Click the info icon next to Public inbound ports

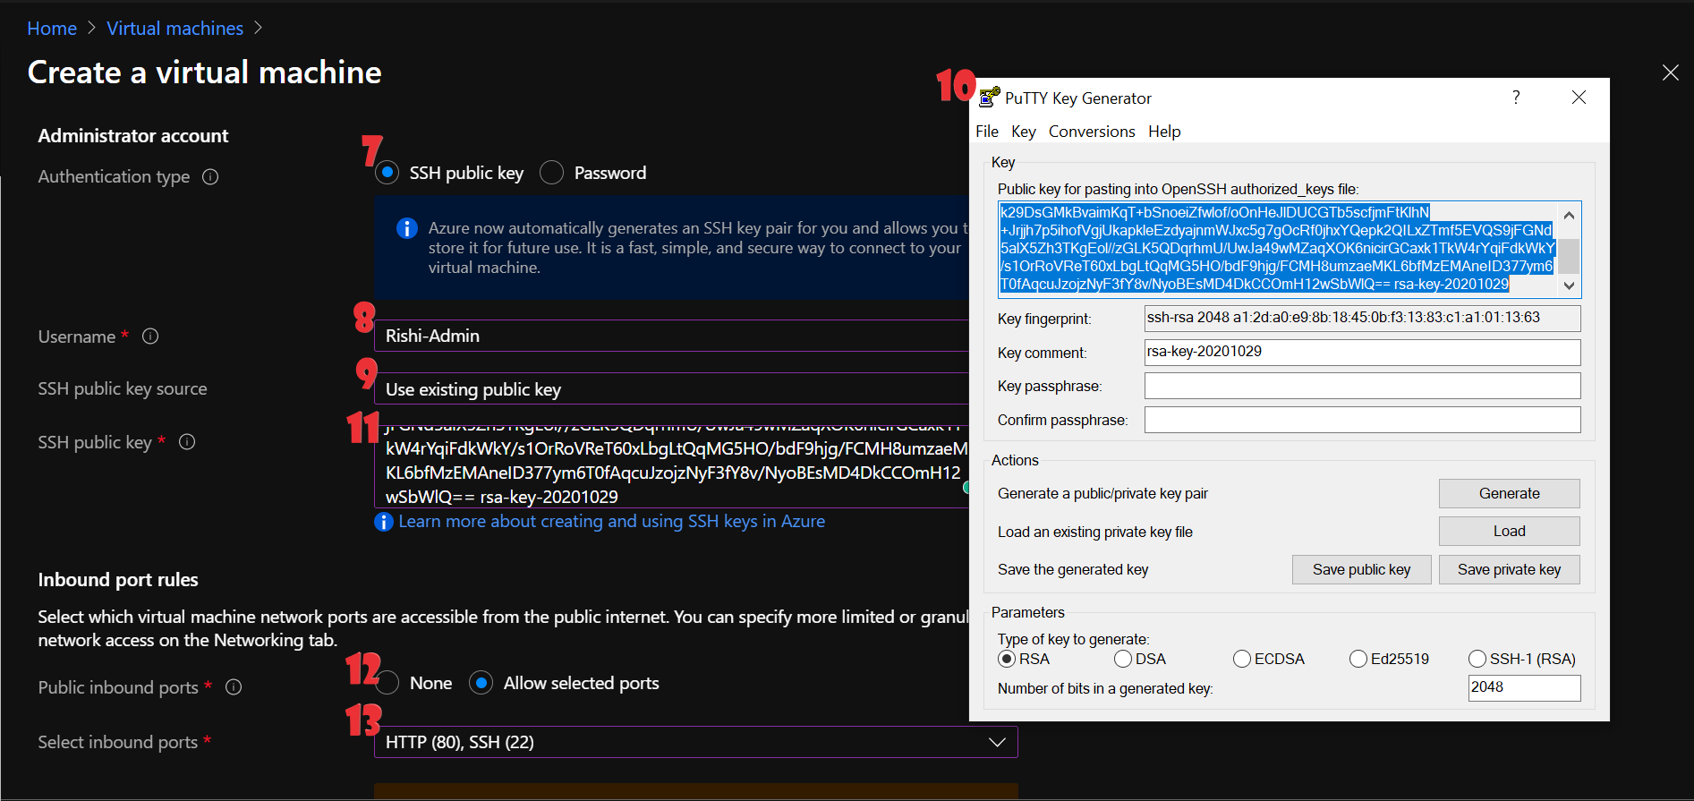tap(234, 687)
